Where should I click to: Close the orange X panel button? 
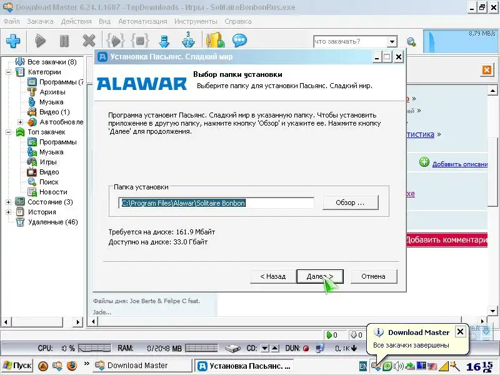(x=487, y=70)
